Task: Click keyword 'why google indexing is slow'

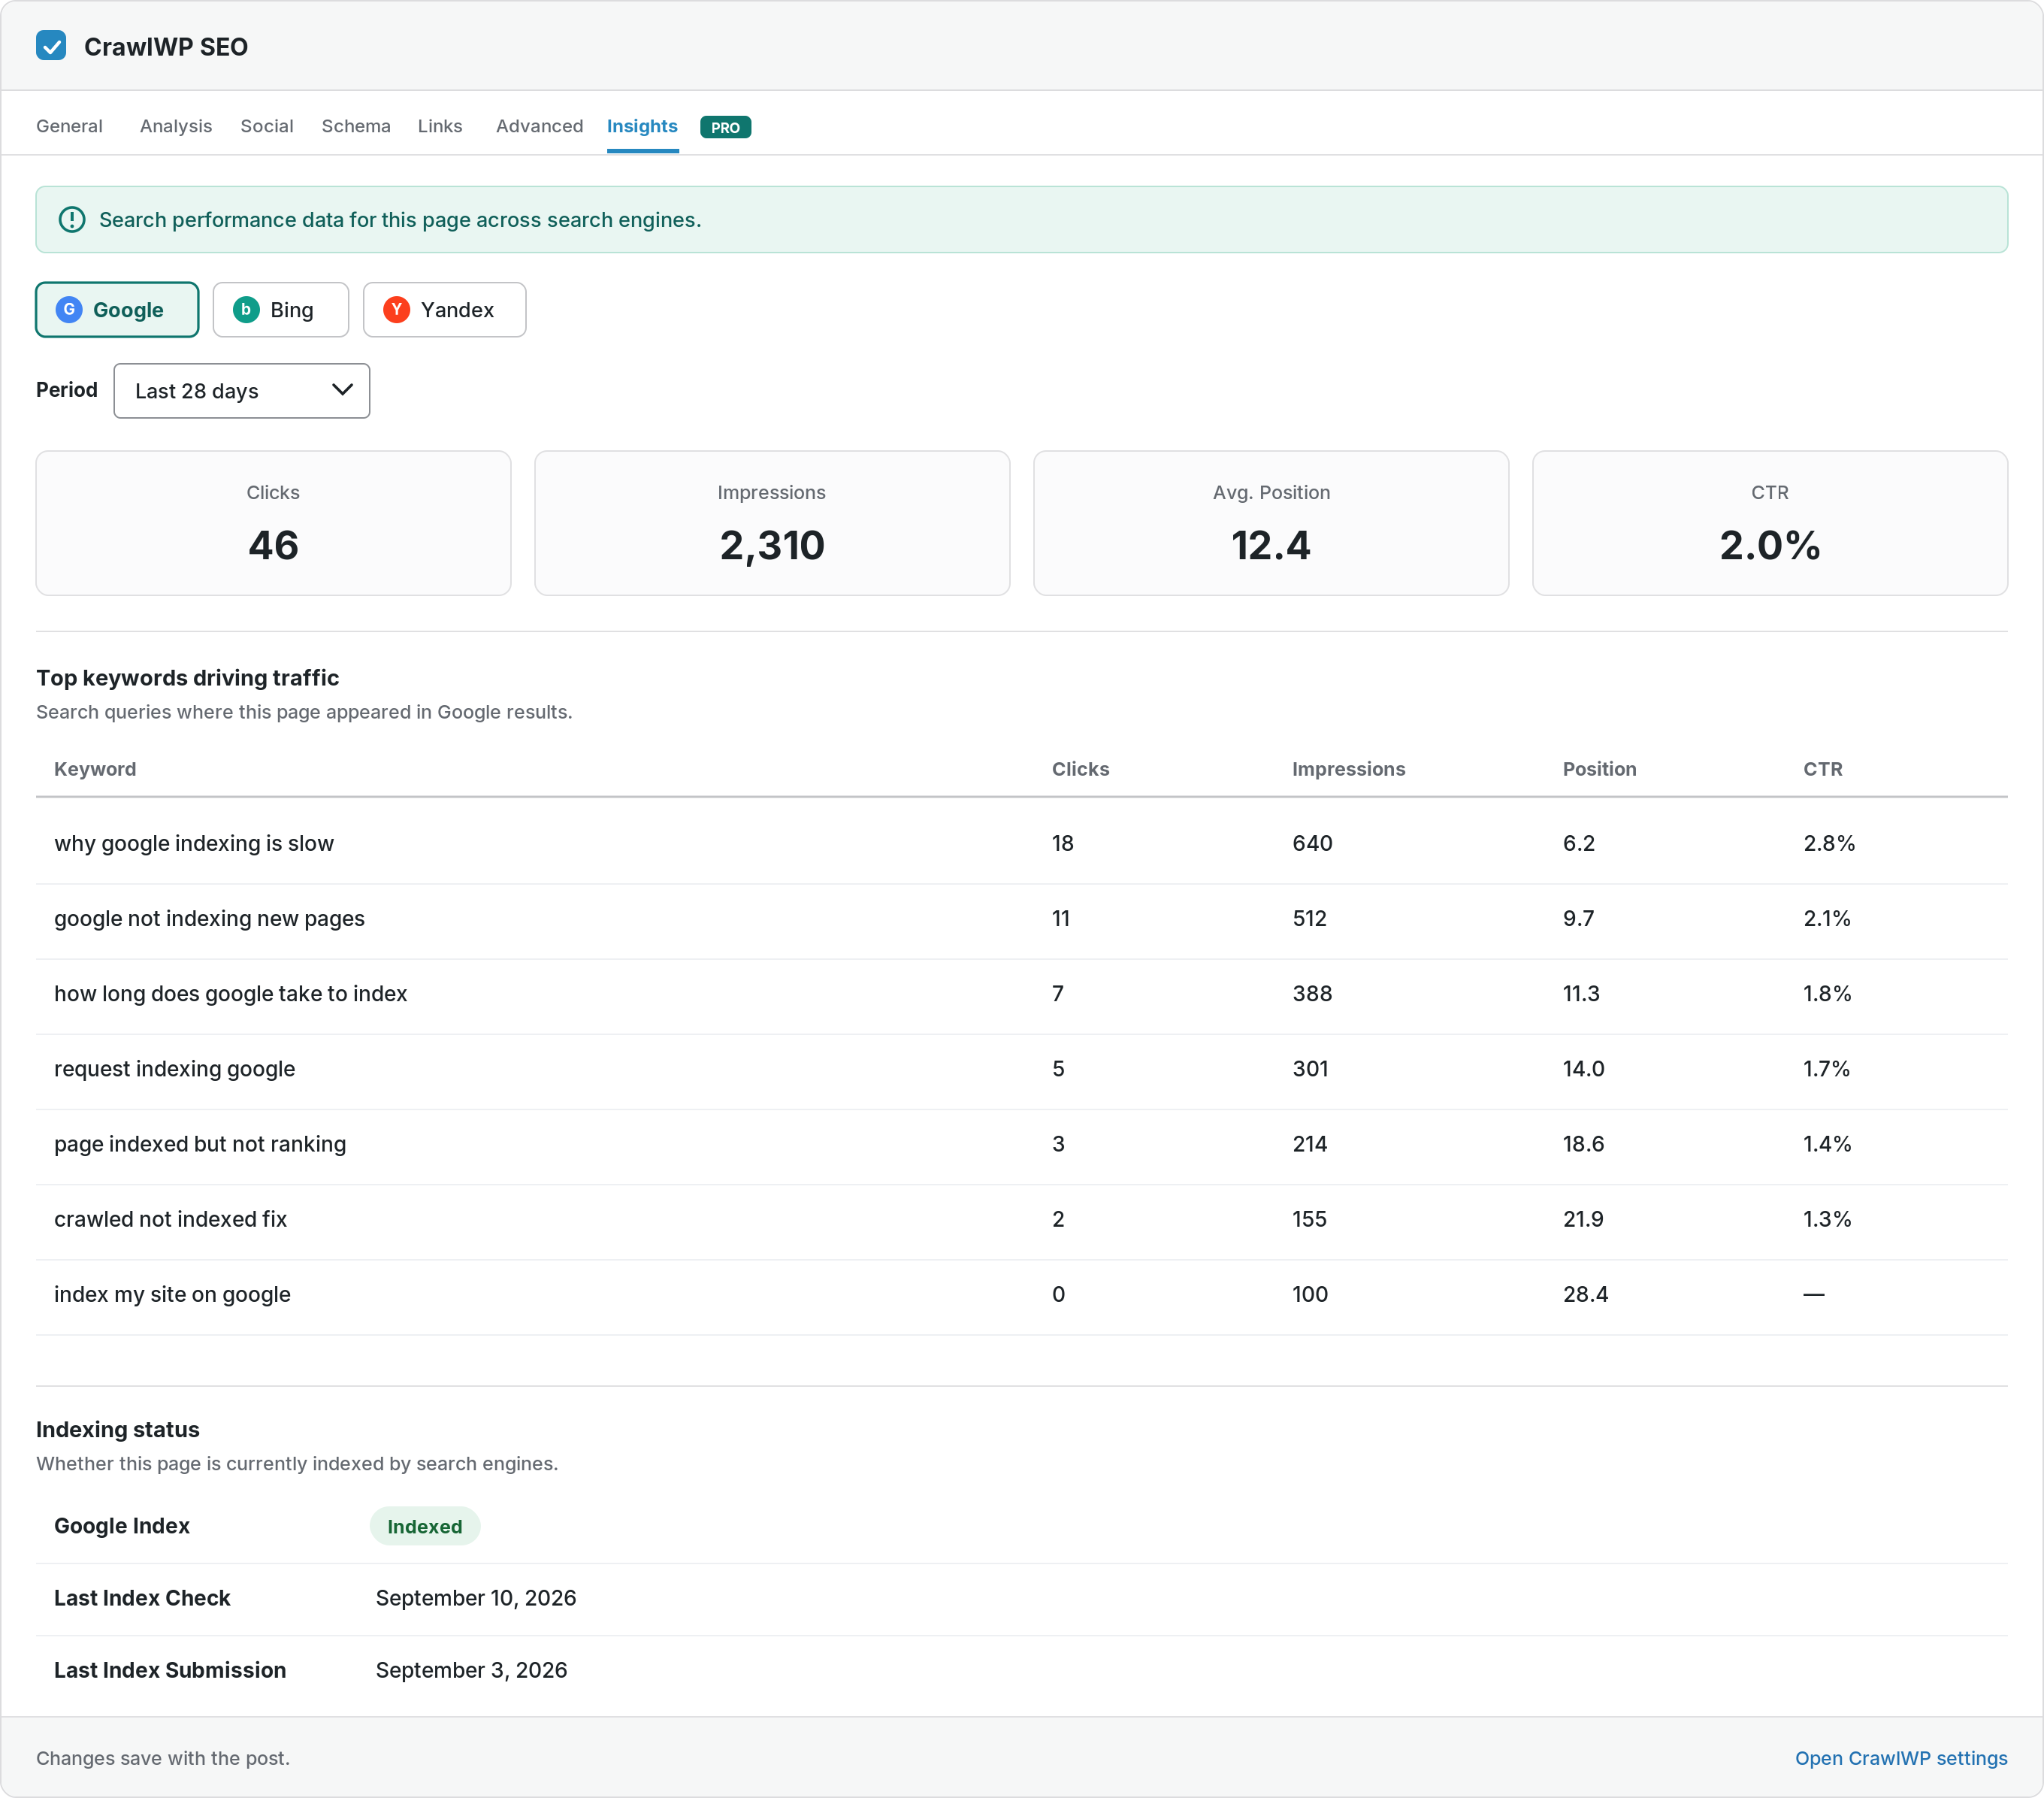Action: (194, 843)
